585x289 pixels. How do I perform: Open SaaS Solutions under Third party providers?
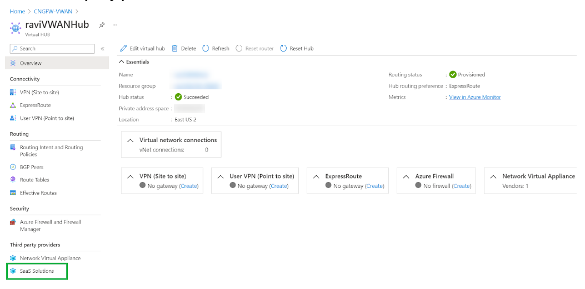[37, 271]
